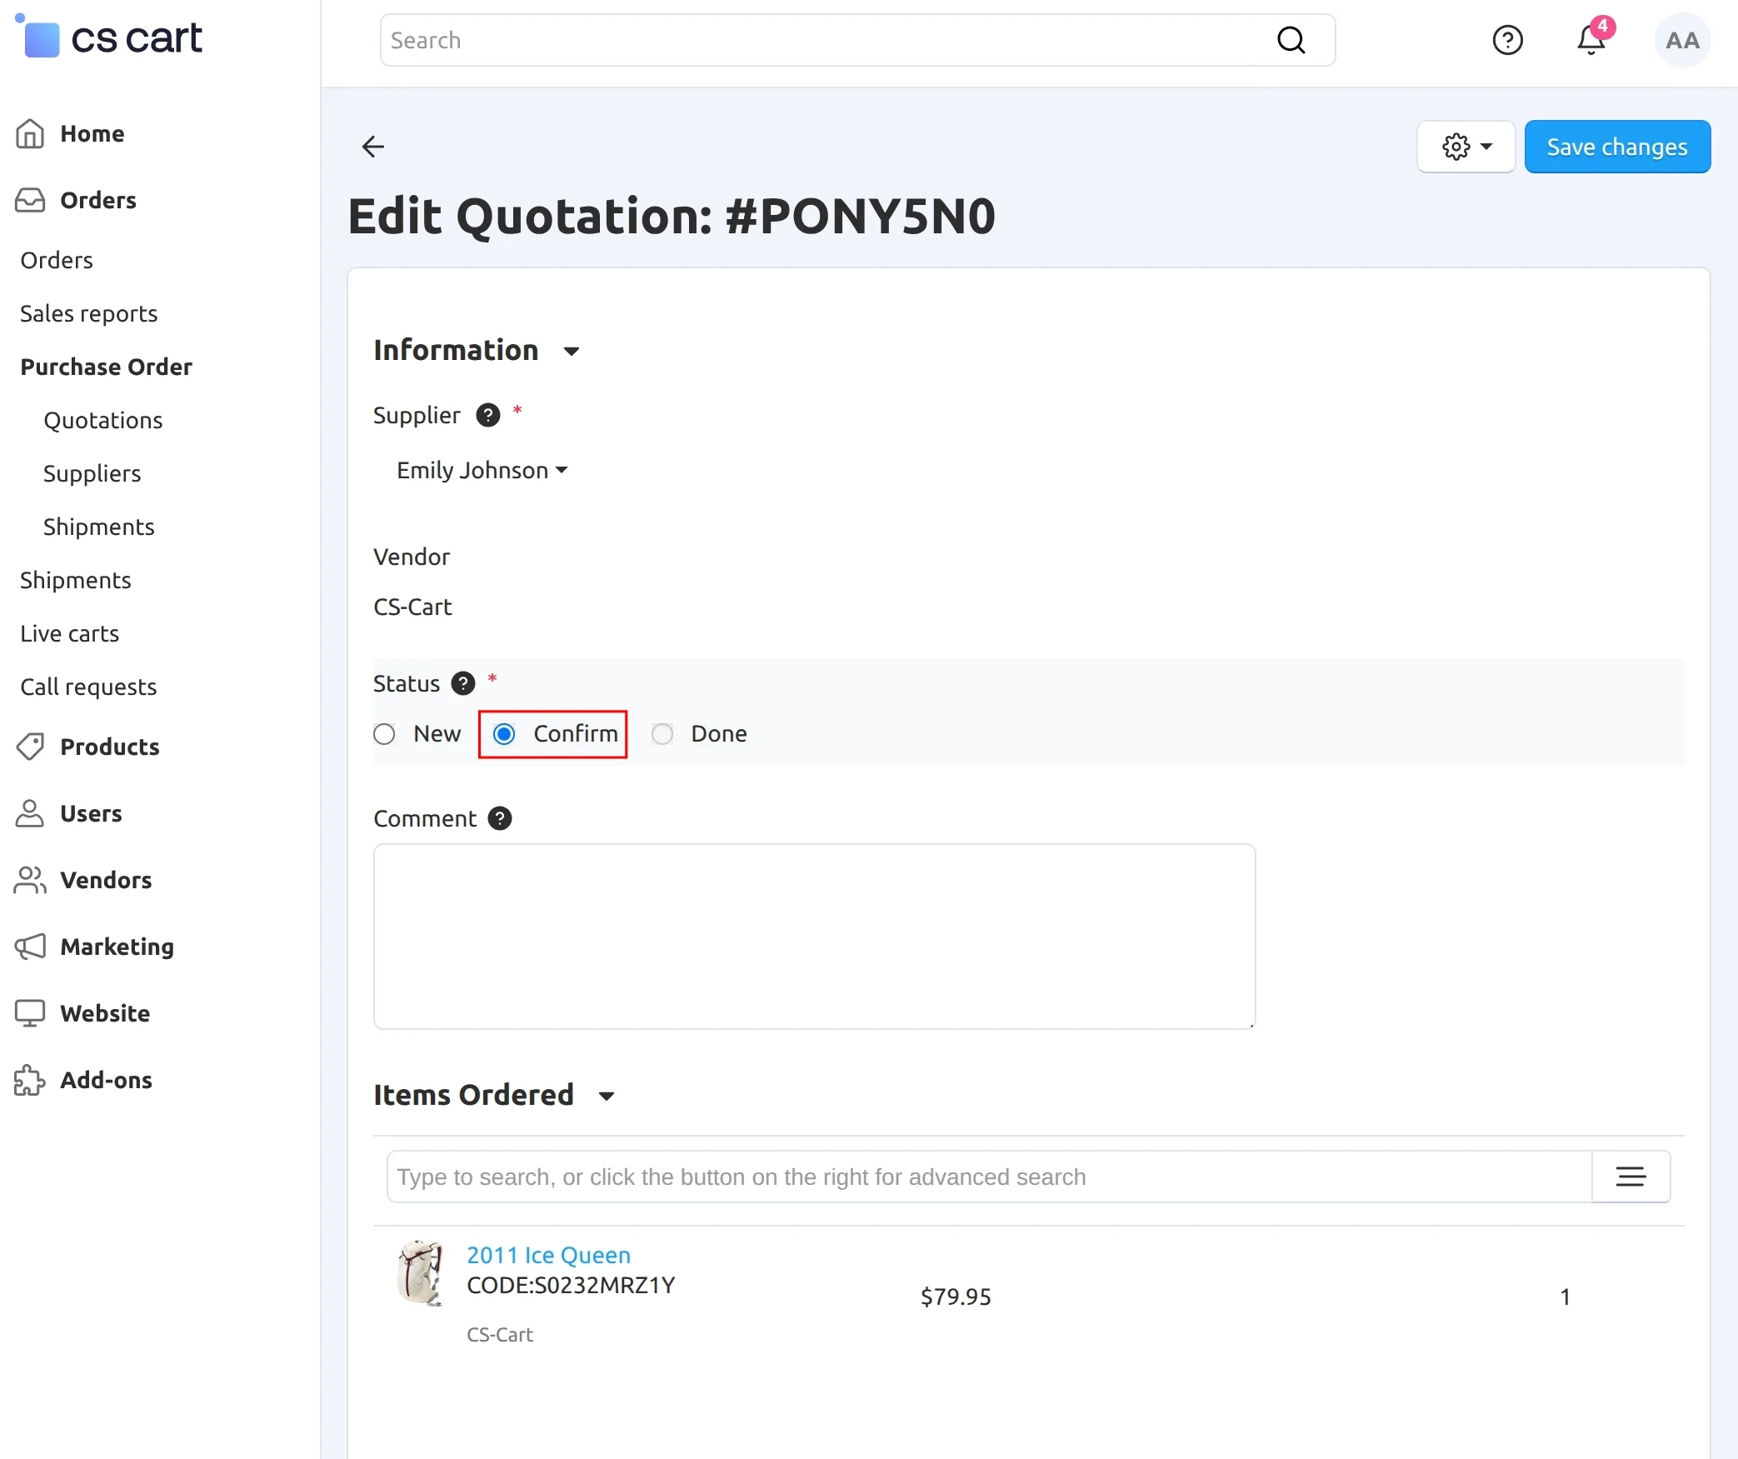Open Purchase Order section
Screen dimensions: 1738x1459
point(106,367)
